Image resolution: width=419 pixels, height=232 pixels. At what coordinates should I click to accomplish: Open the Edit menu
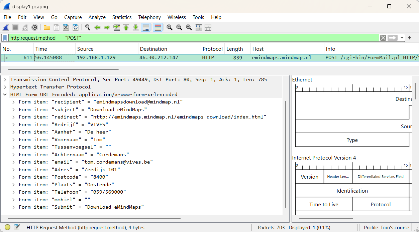coord(22,17)
